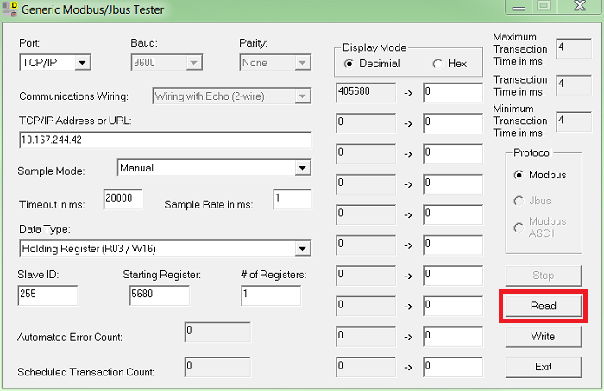Click the Write button
The image size is (604, 391).
pyautogui.click(x=543, y=337)
